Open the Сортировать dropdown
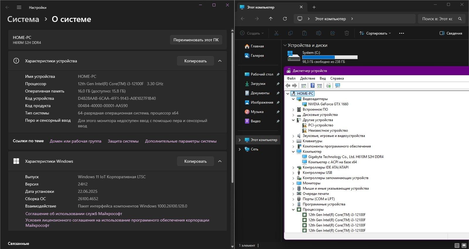Viewport: 469px width, 249px height. coord(375,33)
